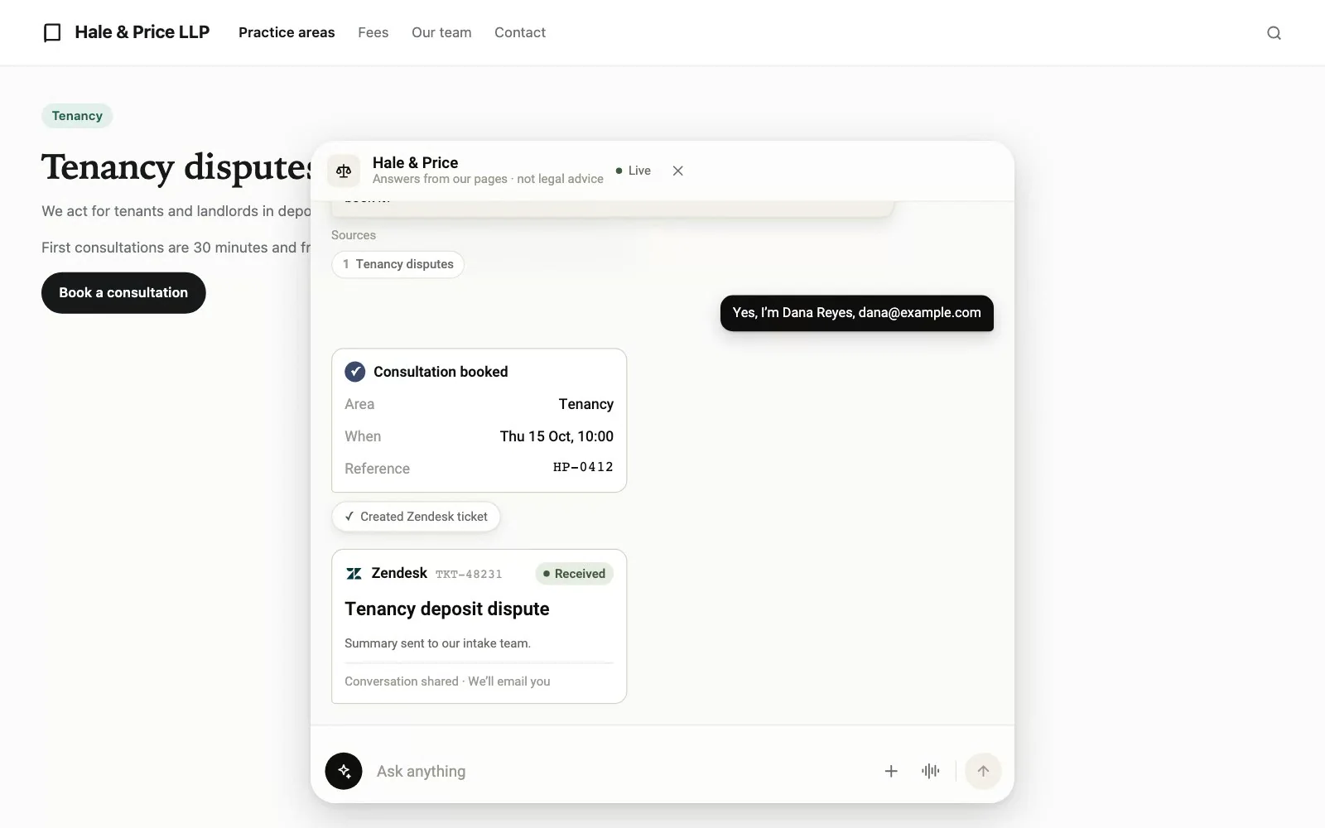Click the plus attachment icon
The height and width of the screenshot is (828, 1325).
pyautogui.click(x=891, y=771)
